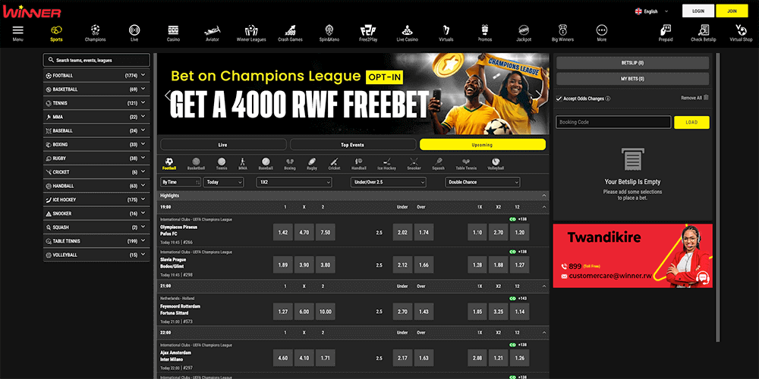
Task: Switch to the Live tab
Action: click(222, 144)
